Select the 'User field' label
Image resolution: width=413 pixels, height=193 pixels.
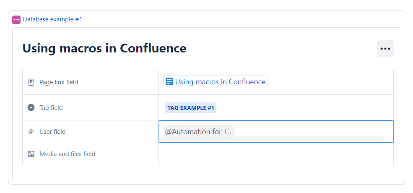tap(52, 132)
